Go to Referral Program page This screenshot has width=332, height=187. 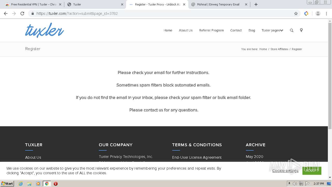[x=211, y=30]
